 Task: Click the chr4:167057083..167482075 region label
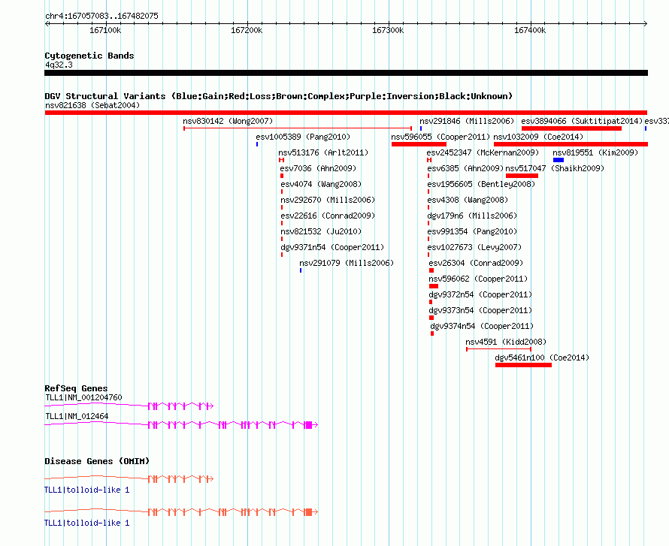101,16
